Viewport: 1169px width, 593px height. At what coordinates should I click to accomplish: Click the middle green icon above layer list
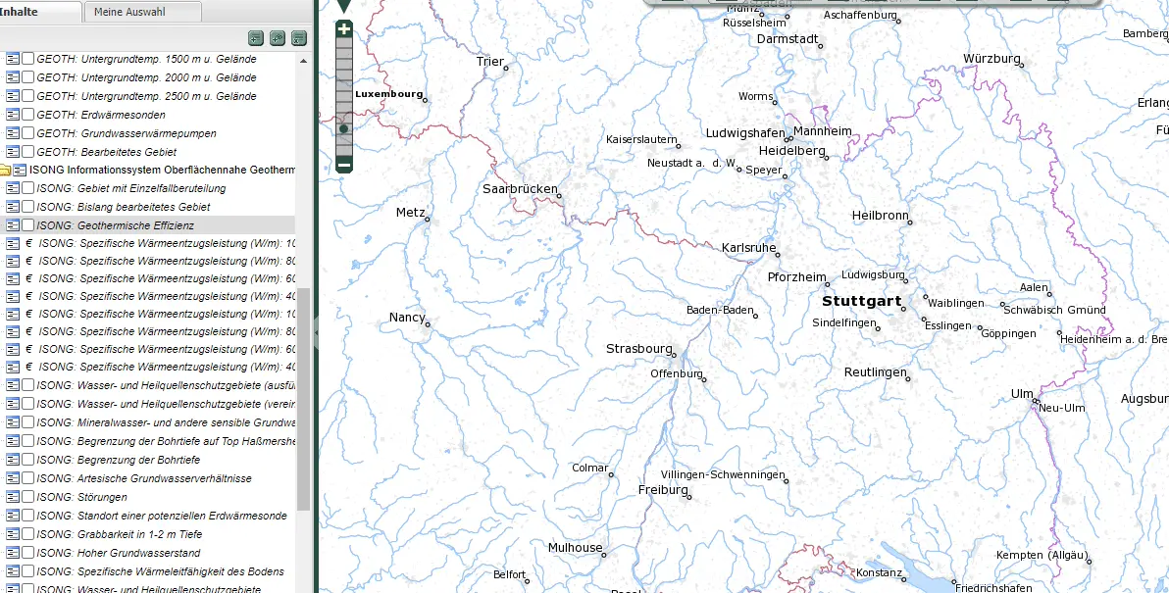coord(278,38)
